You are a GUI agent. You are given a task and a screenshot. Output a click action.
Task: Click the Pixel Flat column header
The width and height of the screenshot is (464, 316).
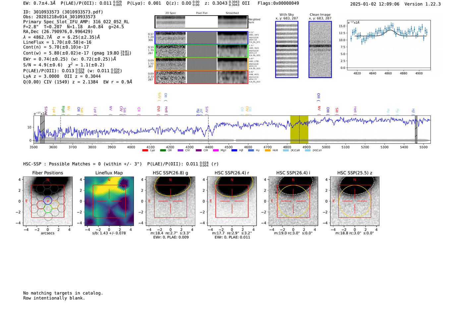(202, 13)
